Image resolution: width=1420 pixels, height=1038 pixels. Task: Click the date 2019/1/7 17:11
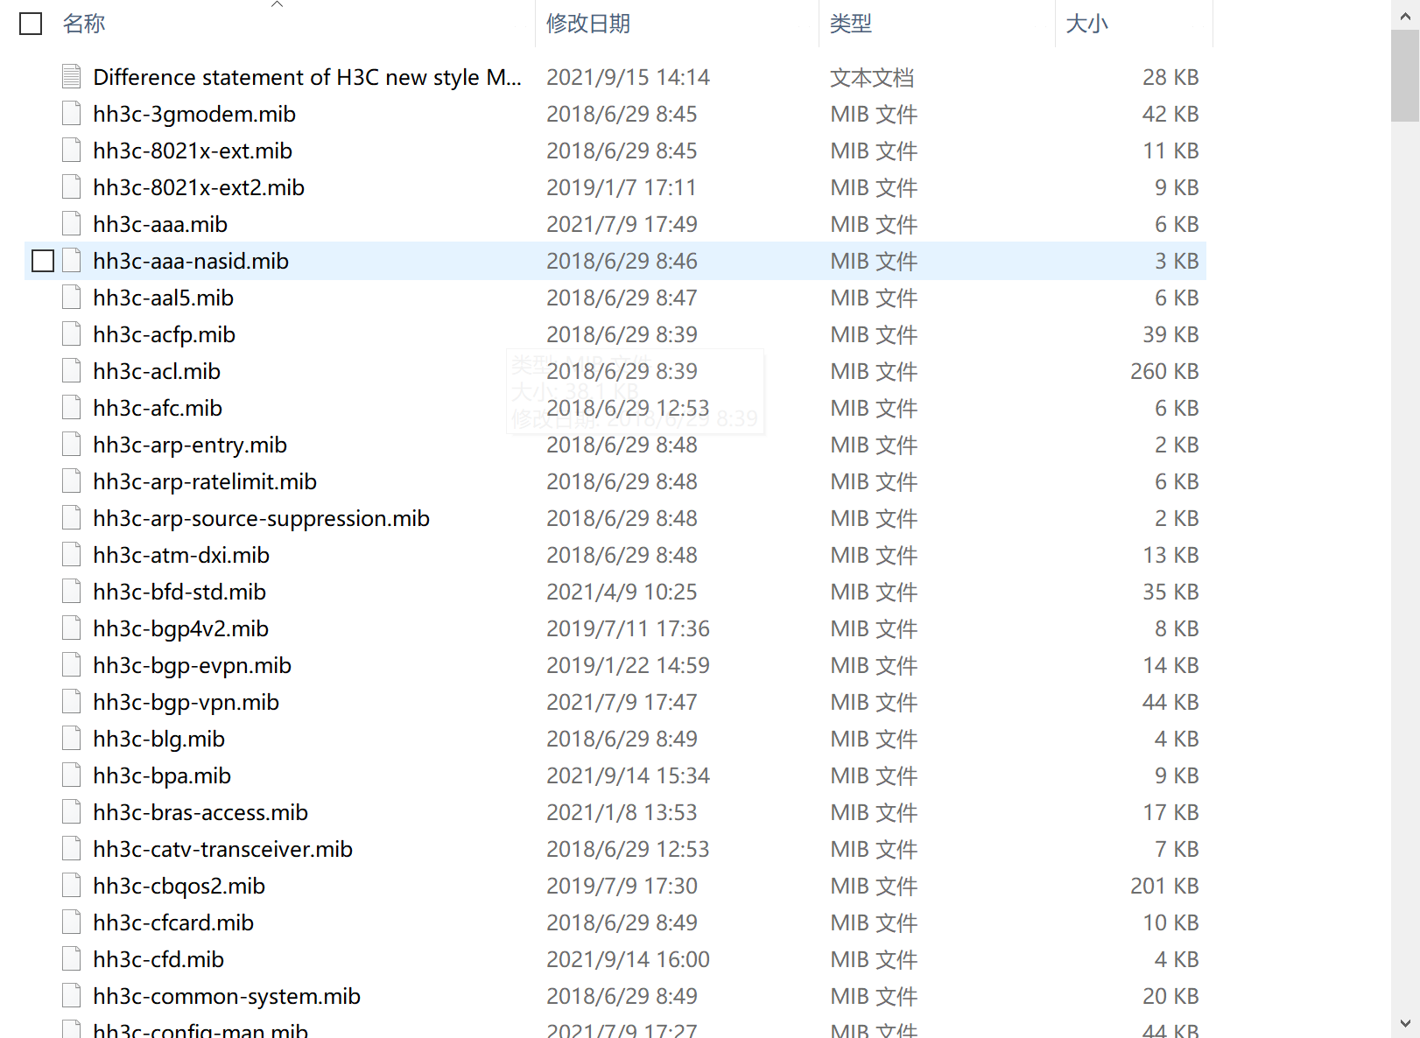tap(622, 187)
